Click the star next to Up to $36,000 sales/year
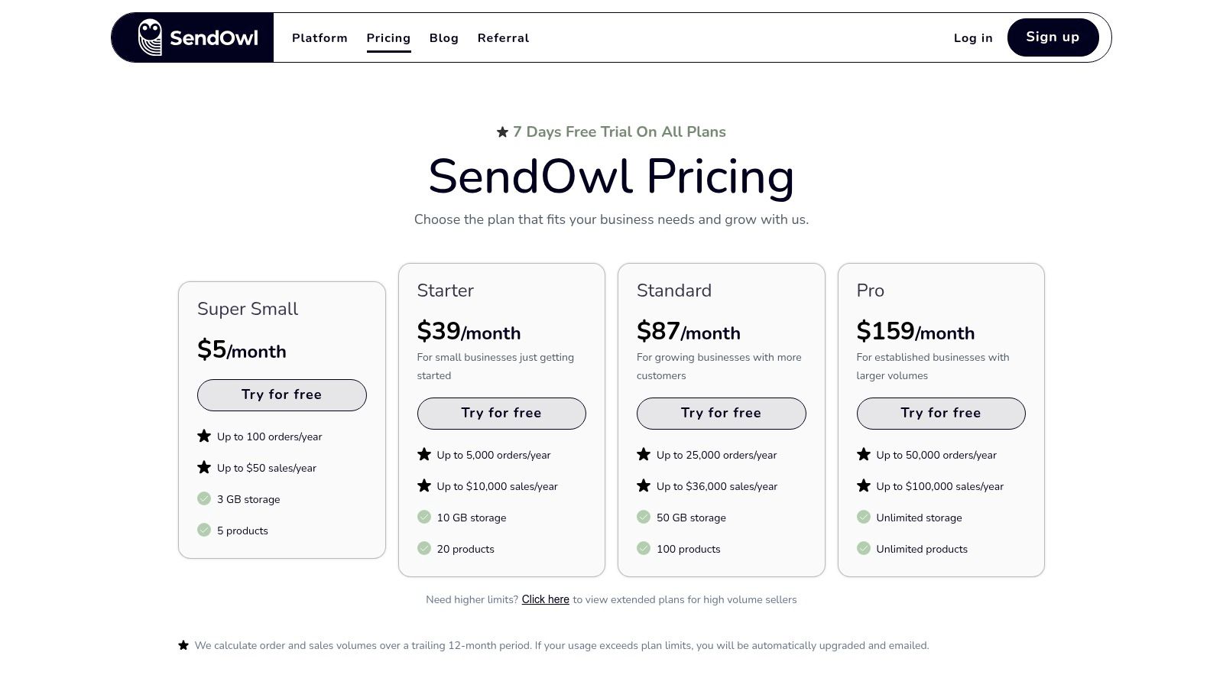Image resolution: width=1223 pixels, height=688 pixels. tap(643, 485)
